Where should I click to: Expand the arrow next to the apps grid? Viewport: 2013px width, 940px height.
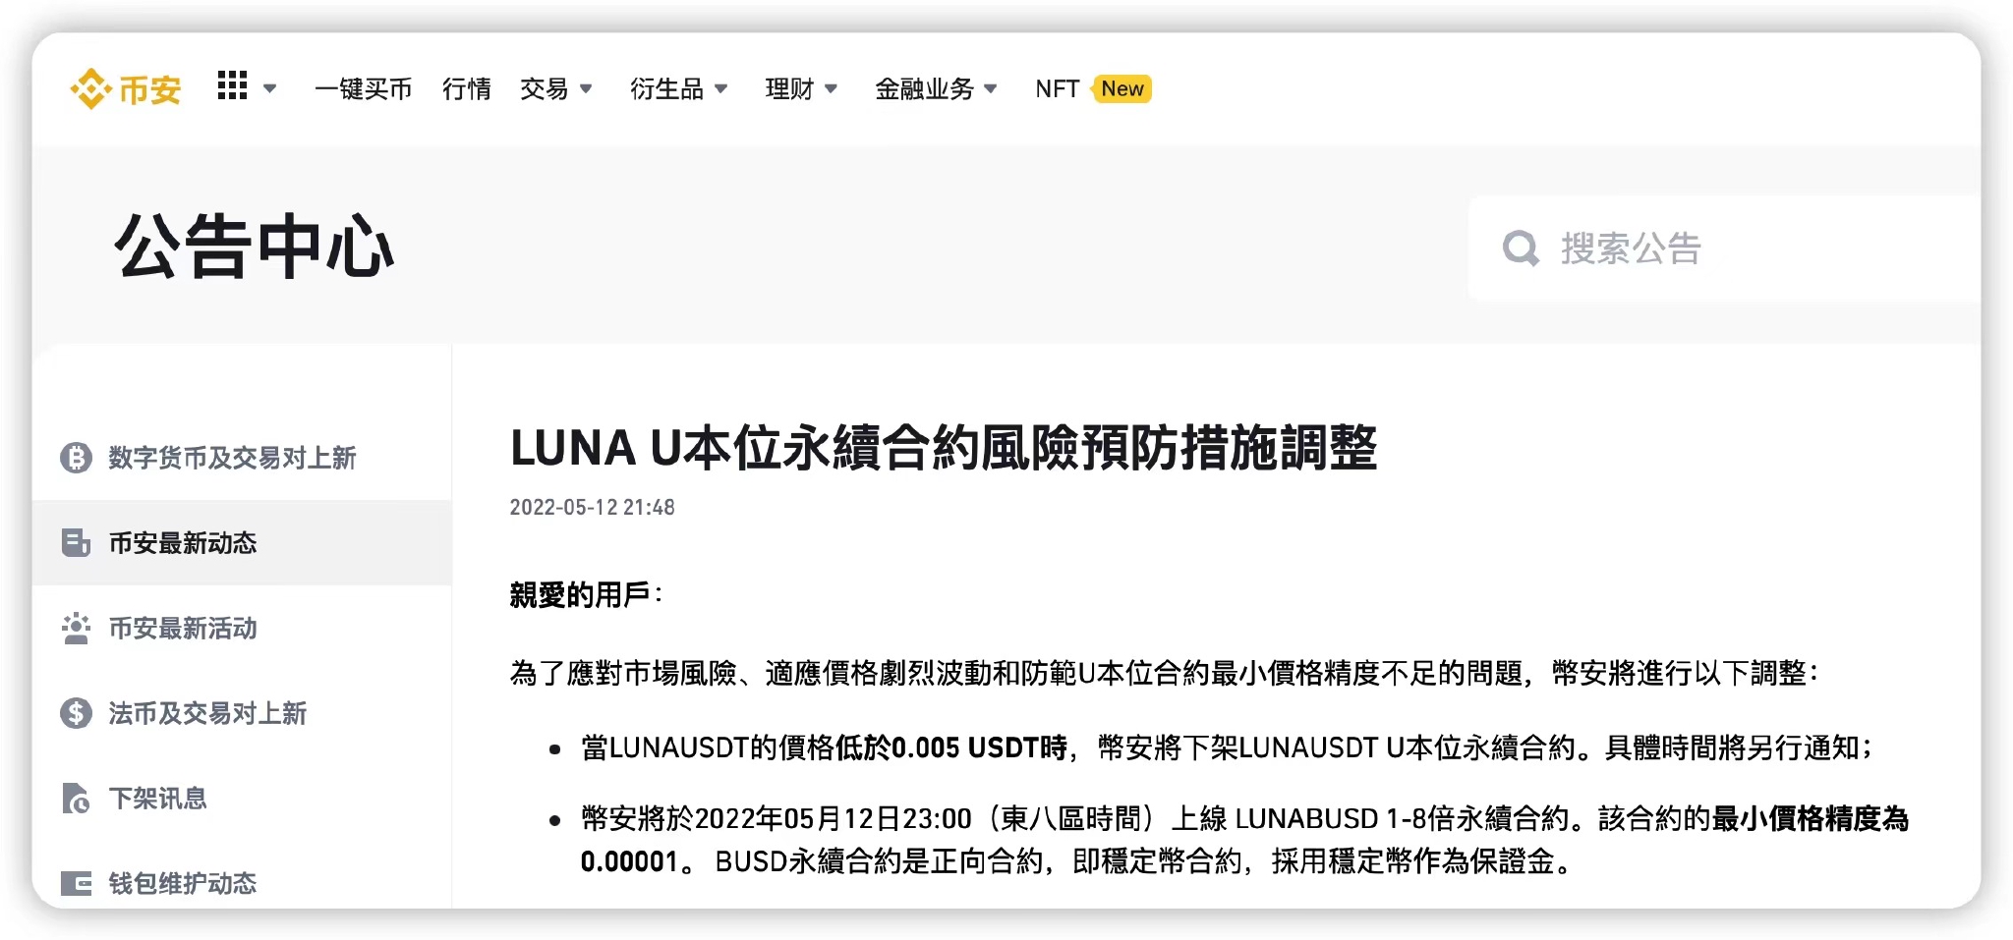(x=270, y=89)
